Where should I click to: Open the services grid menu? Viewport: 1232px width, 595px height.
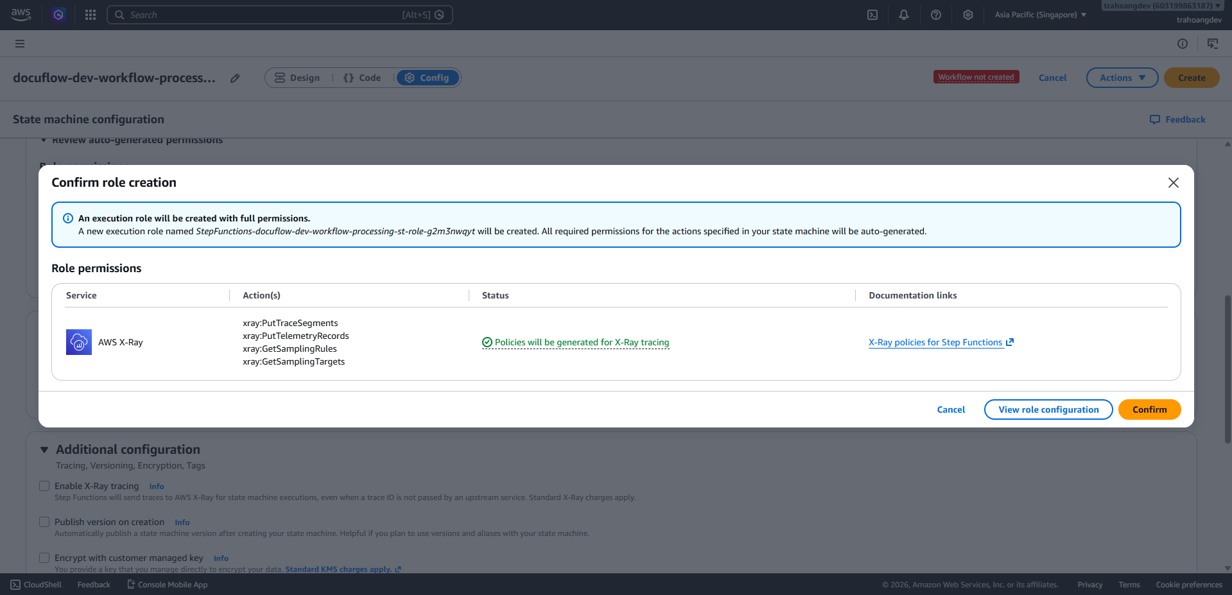[x=91, y=15]
